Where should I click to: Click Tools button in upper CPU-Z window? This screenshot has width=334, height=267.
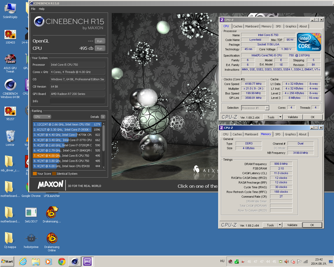pyautogui.click(x=271, y=117)
